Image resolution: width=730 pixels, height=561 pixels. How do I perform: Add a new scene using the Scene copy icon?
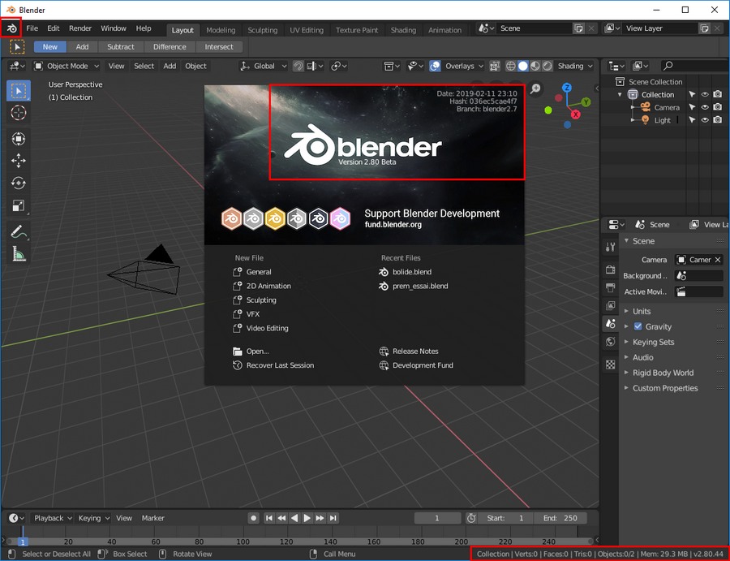[x=578, y=28]
